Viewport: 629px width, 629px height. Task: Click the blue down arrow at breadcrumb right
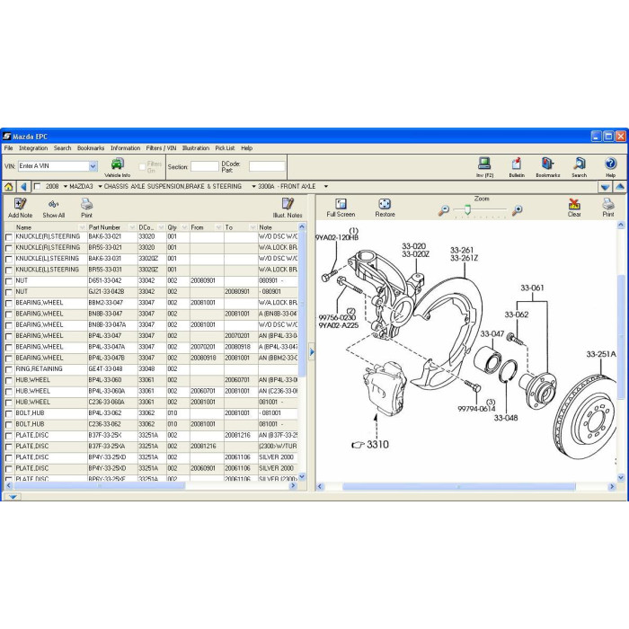605,187
